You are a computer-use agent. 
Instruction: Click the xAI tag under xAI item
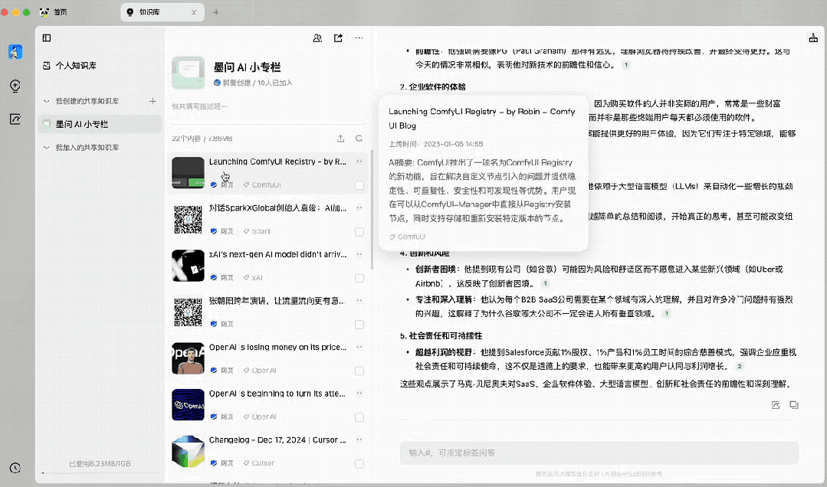point(253,278)
